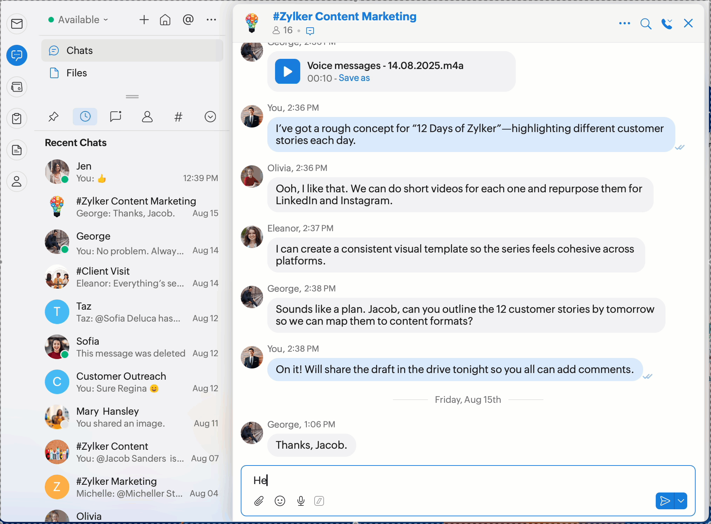Select Files in the navigation list
711x524 pixels.
[132, 73]
